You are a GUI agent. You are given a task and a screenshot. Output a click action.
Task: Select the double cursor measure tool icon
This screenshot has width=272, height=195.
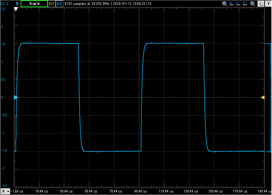[x=245, y=4]
